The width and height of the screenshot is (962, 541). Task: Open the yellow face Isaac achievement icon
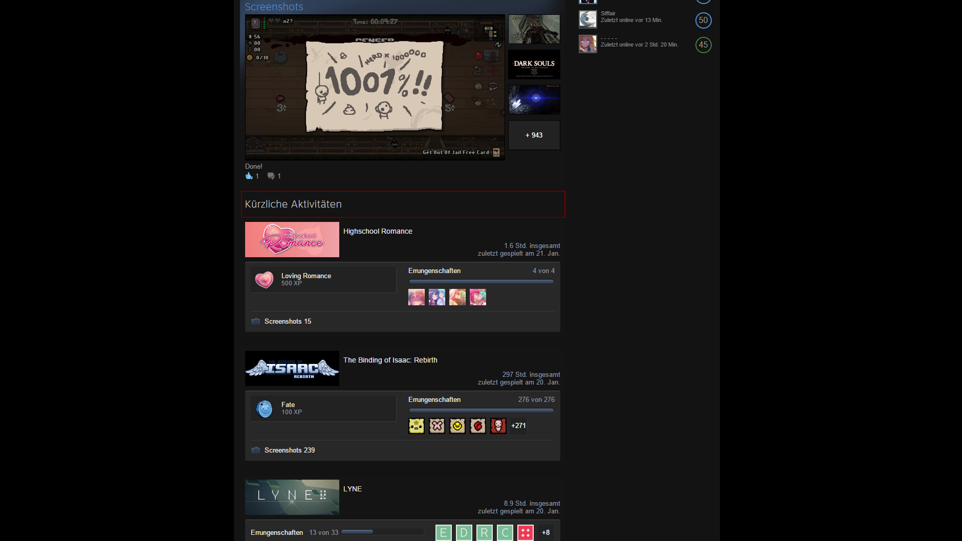417,426
